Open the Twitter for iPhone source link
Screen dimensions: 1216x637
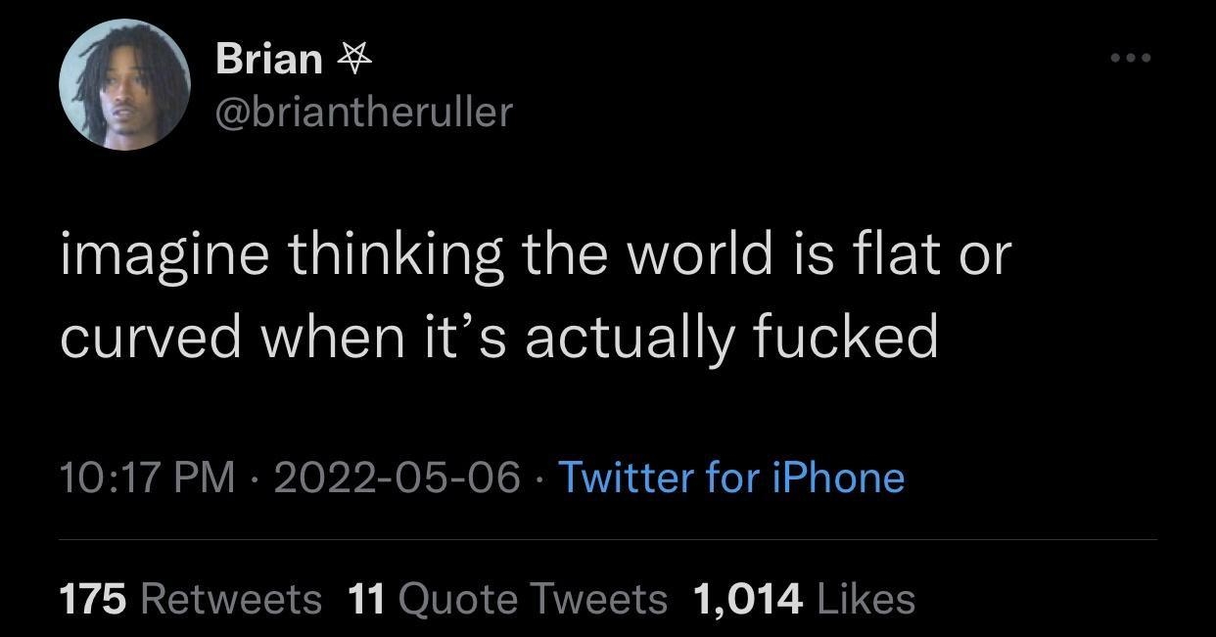point(730,478)
